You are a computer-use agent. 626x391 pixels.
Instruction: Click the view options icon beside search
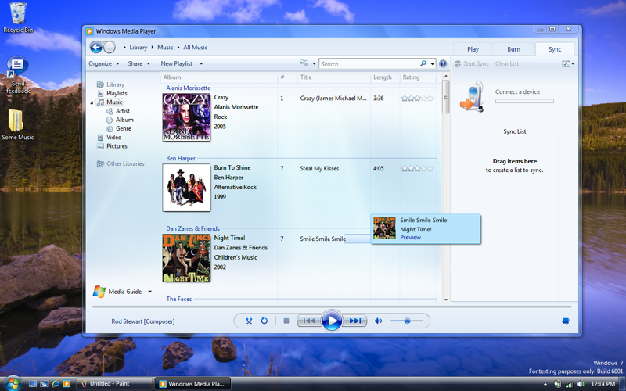point(304,63)
